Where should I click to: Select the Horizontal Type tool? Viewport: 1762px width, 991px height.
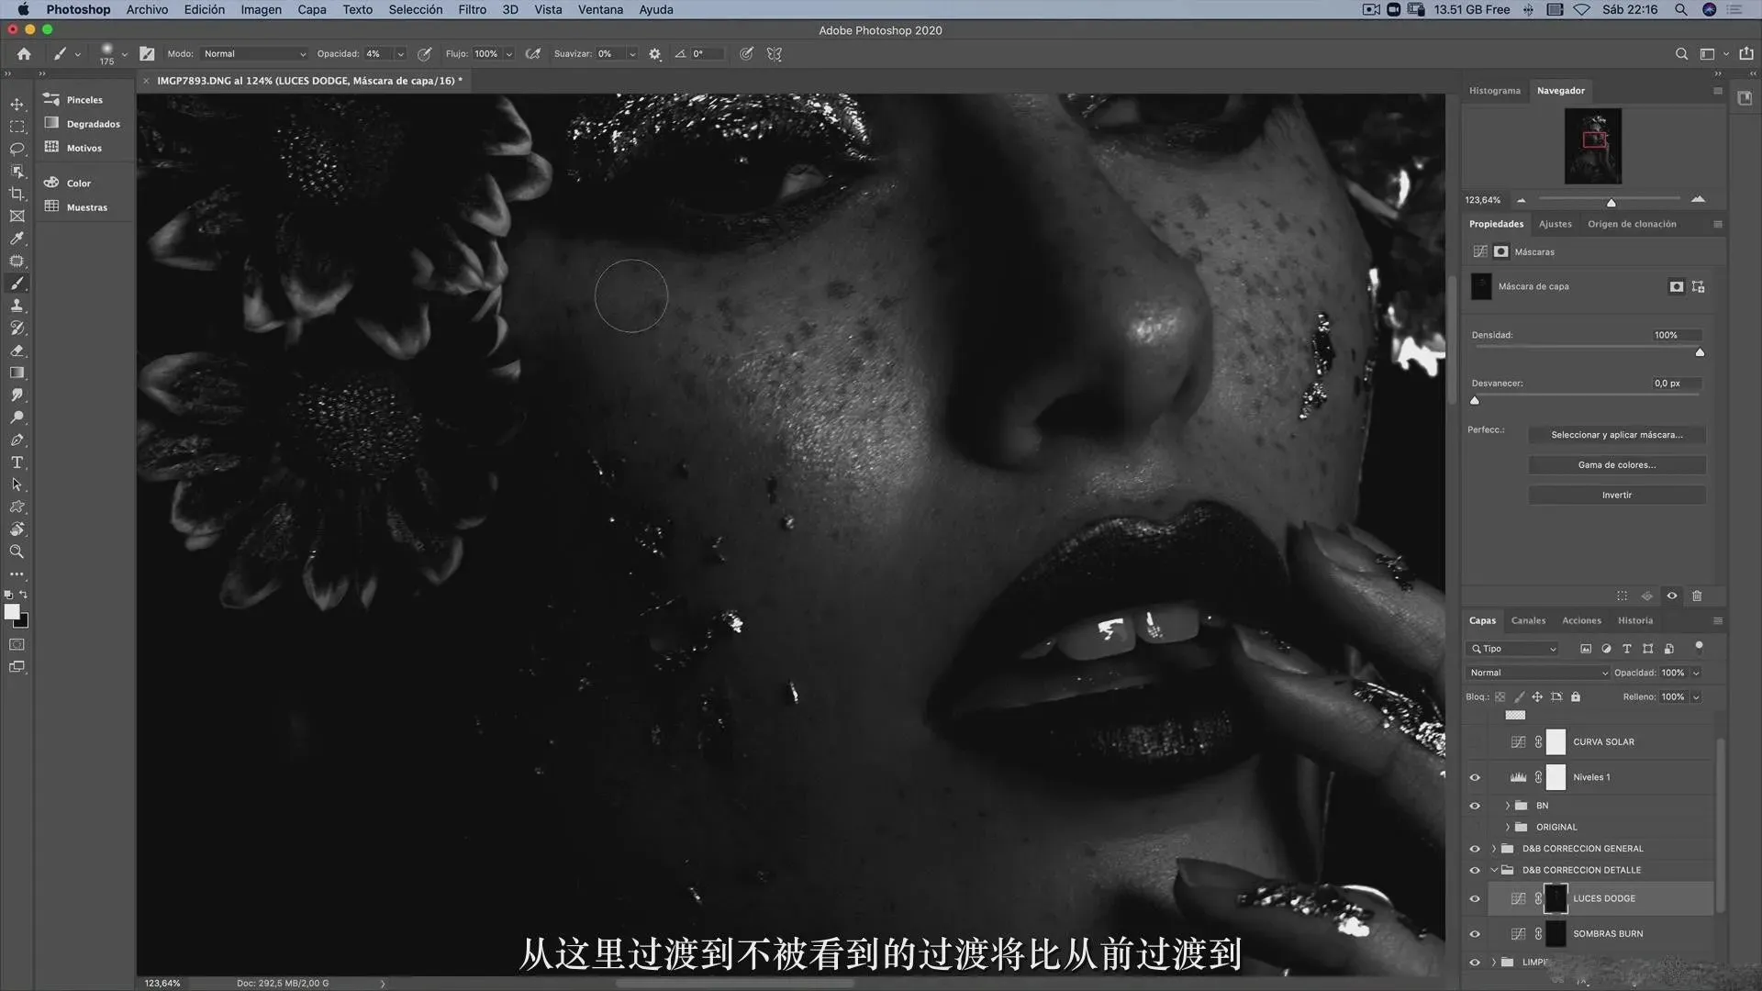coord(17,462)
